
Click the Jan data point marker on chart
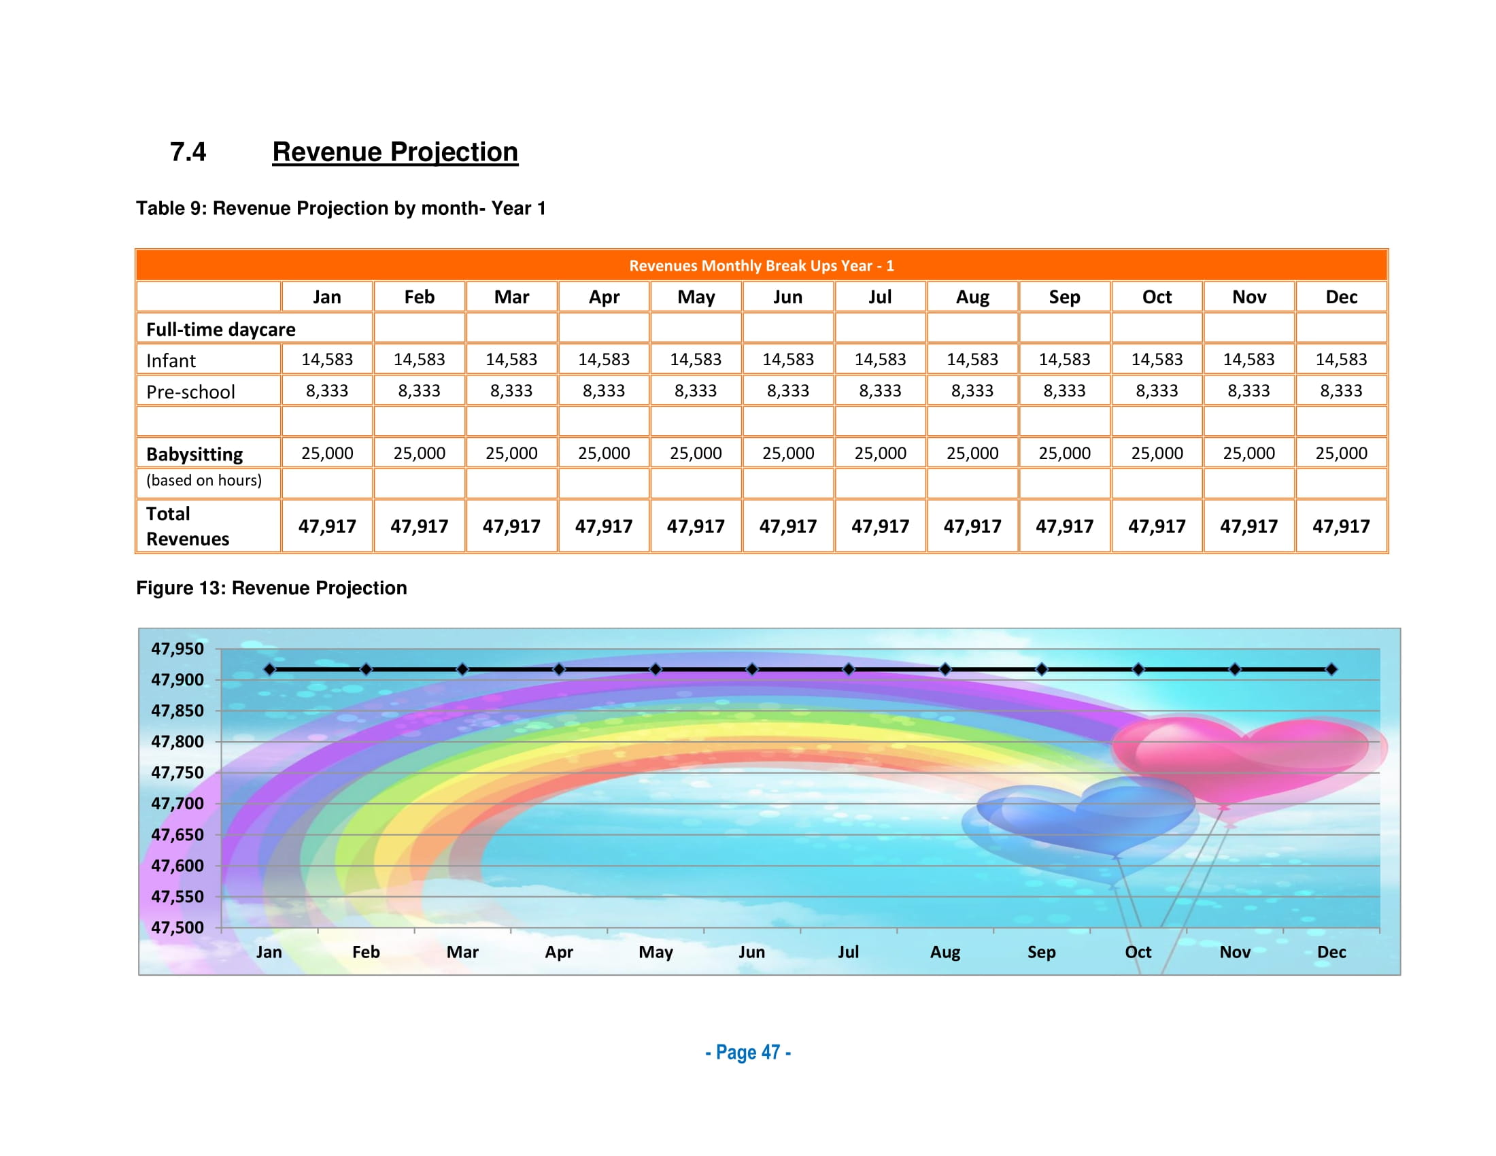pos(269,669)
